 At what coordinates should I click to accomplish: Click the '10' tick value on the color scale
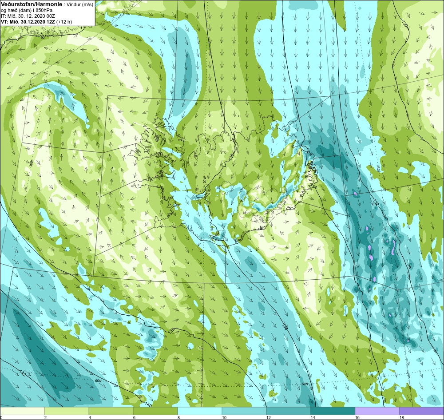coord(224,417)
